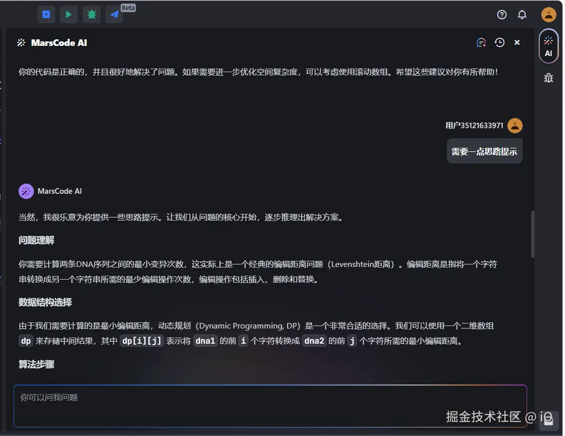Click the 数据结构选择 heading
Image resolution: width=565 pixels, height=436 pixels.
tap(45, 302)
